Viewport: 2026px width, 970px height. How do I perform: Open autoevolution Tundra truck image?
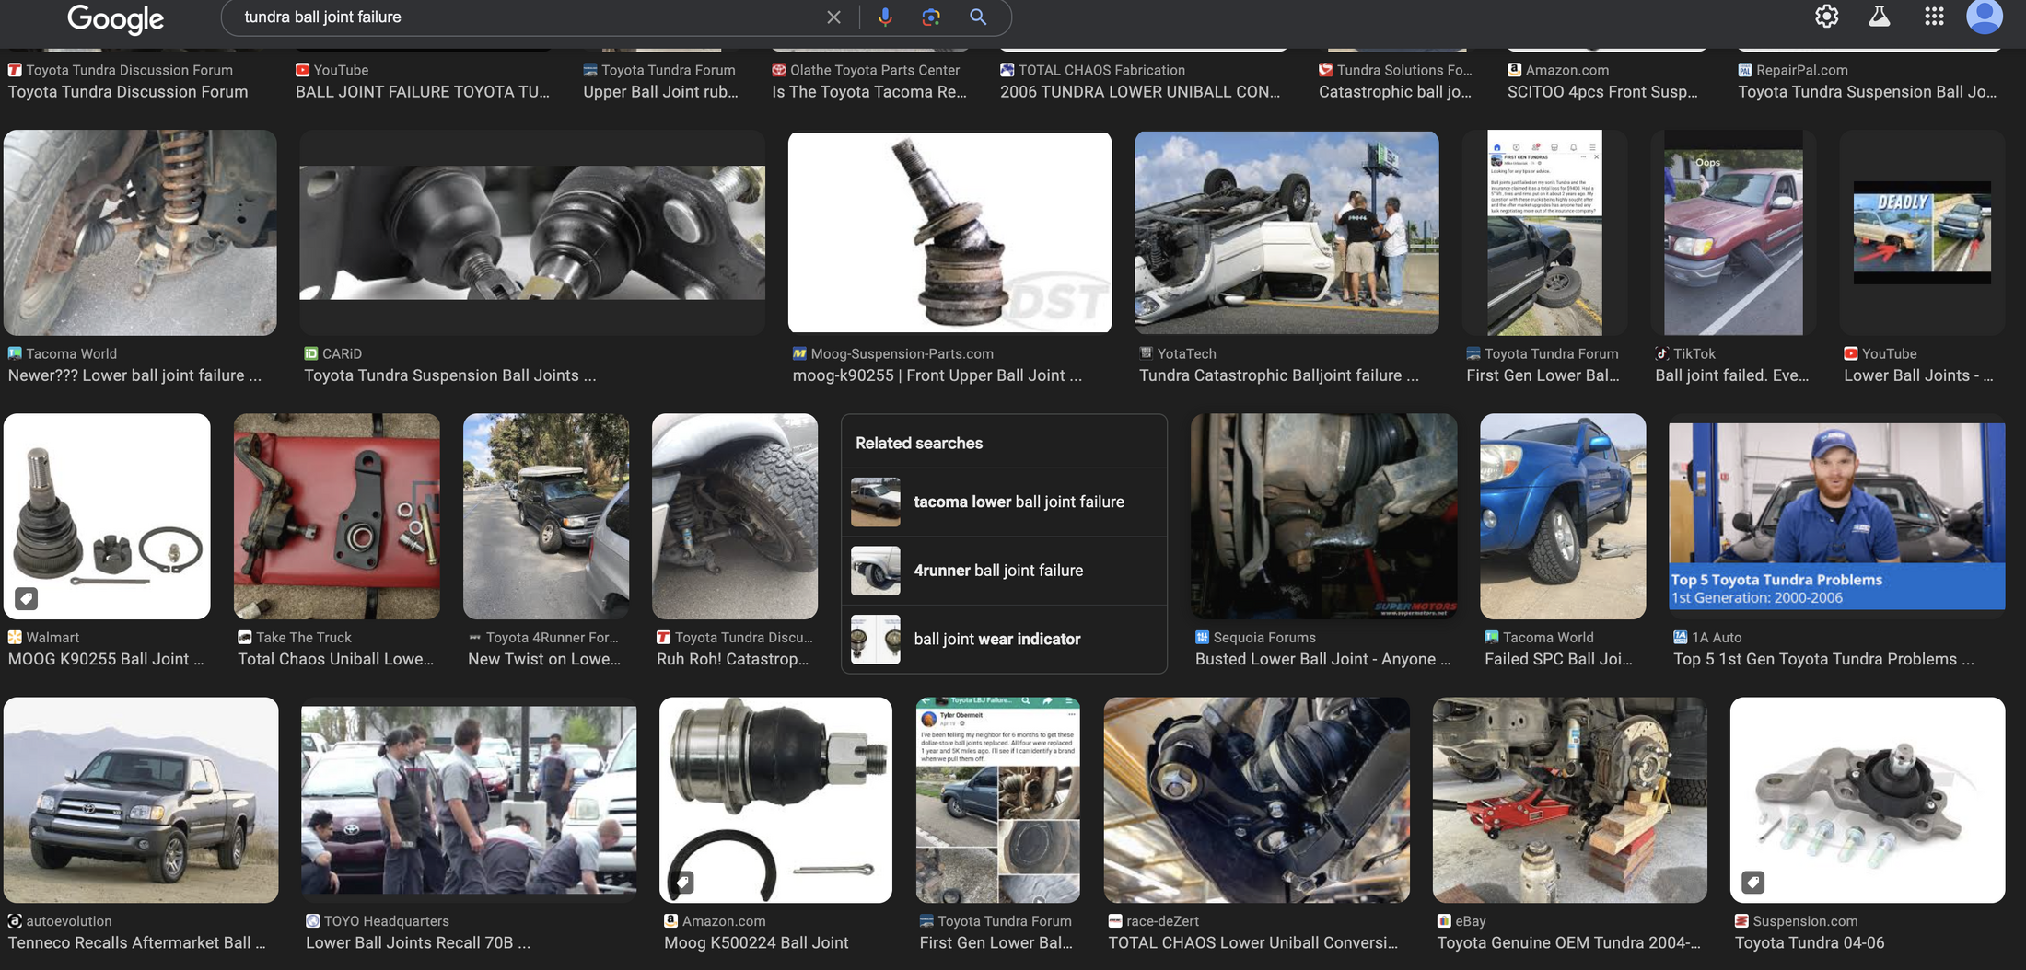pos(141,800)
